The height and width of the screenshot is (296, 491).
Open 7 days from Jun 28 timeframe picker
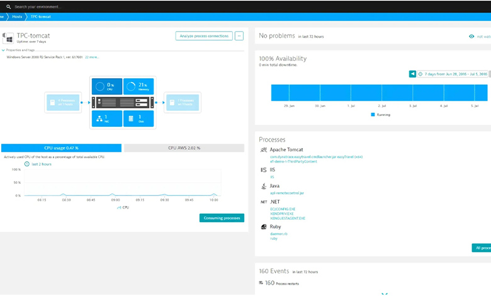(453, 74)
